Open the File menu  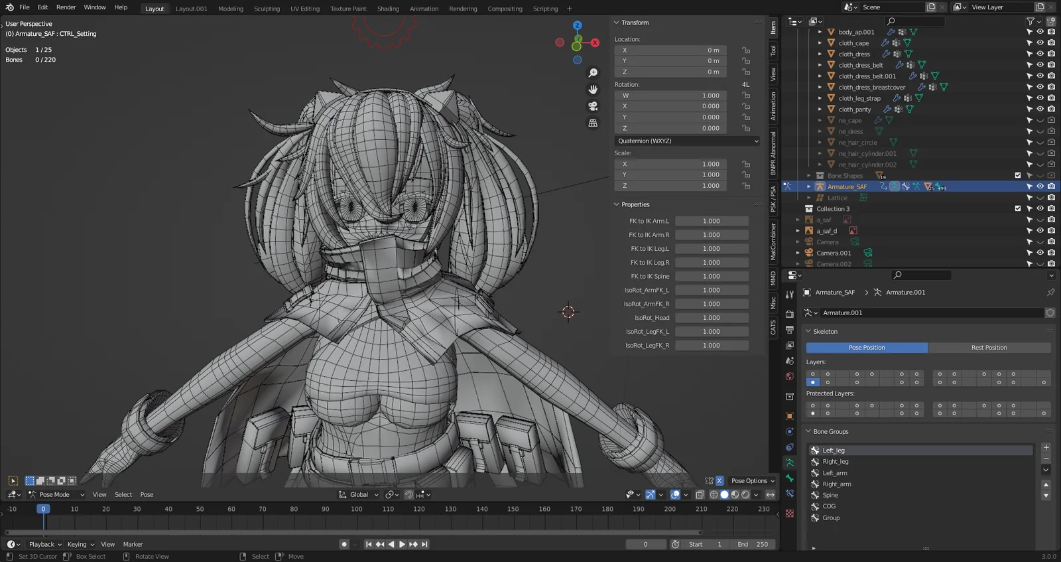click(x=25, y=7)
